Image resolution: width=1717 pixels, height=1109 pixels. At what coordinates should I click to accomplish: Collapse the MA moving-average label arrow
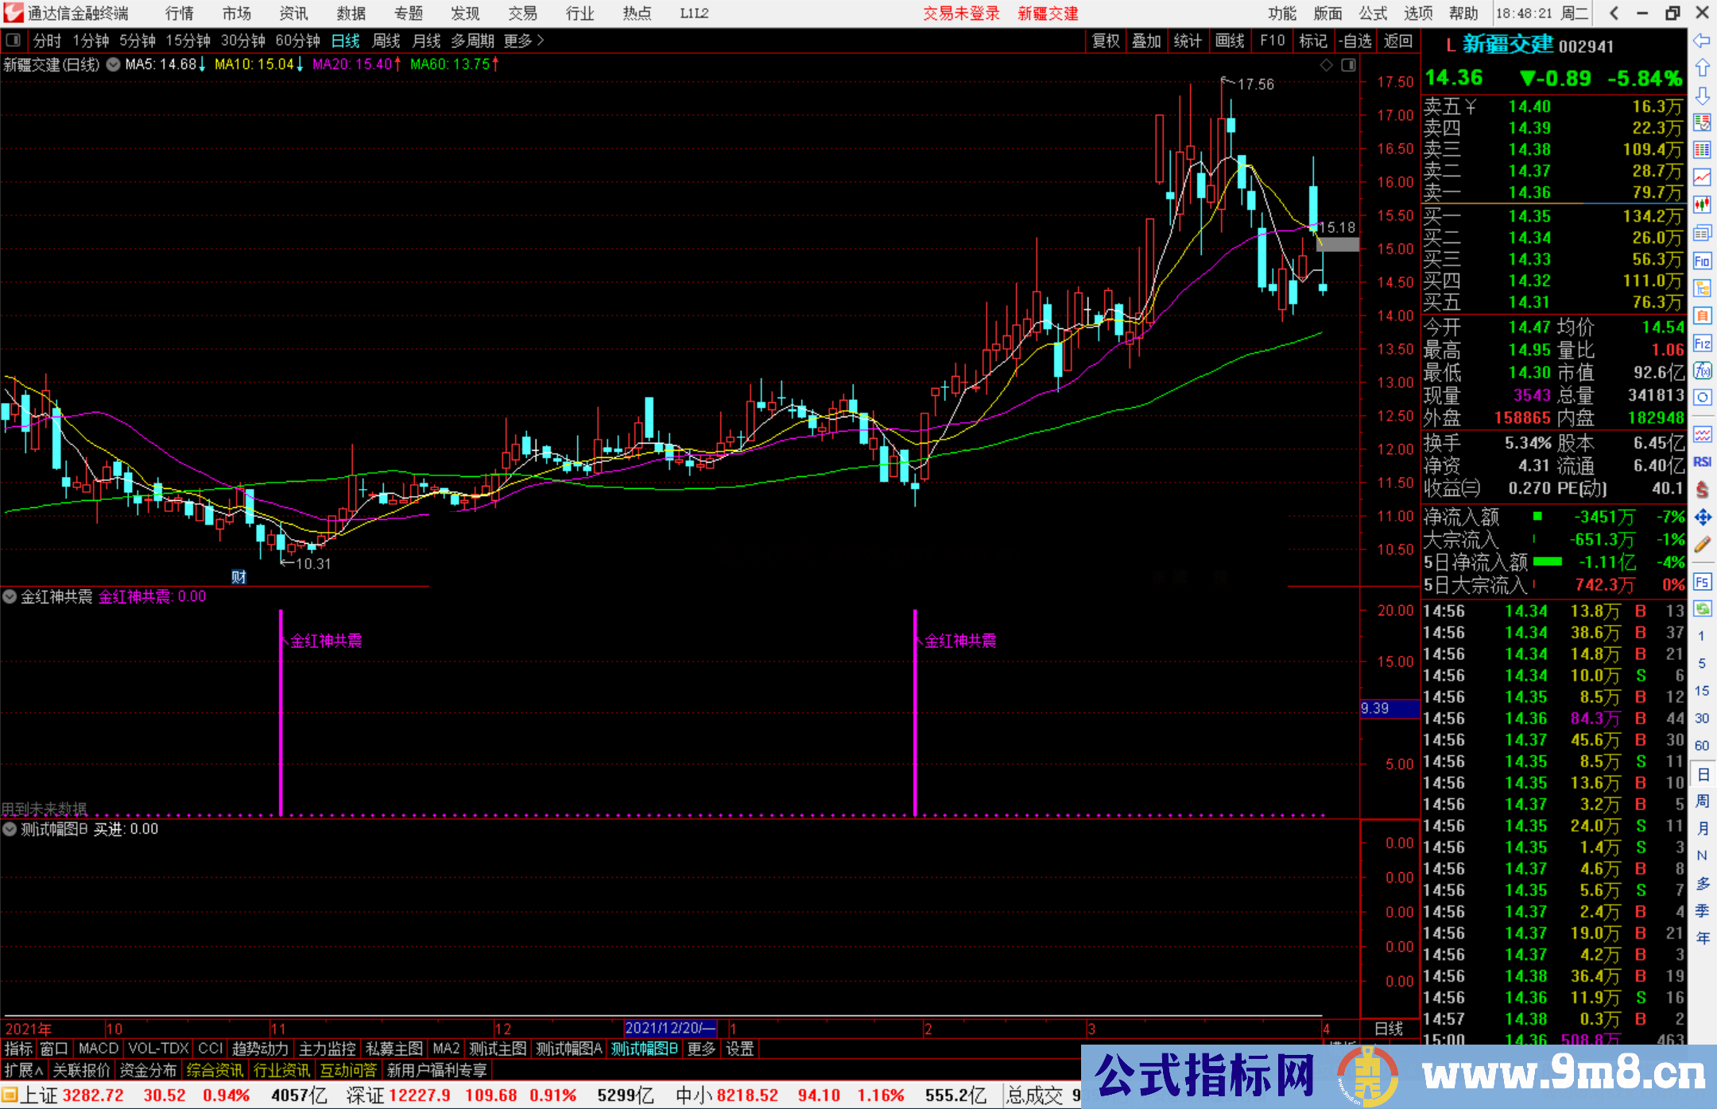(113, 65)
